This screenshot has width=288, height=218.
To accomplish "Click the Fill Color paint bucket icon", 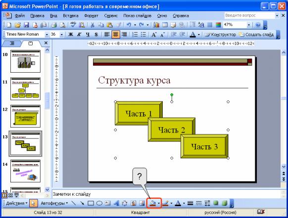I will pyautogui.click(x=152, y=203).
